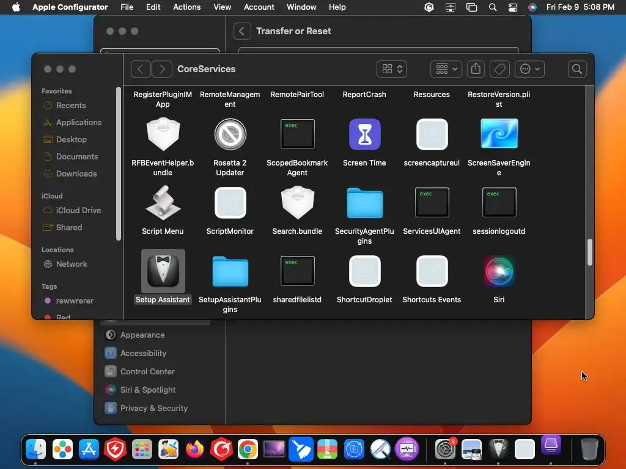Select the sharedfilelistd exec file
This screenshot has height=469, width=626.
(x=298, y=271)
